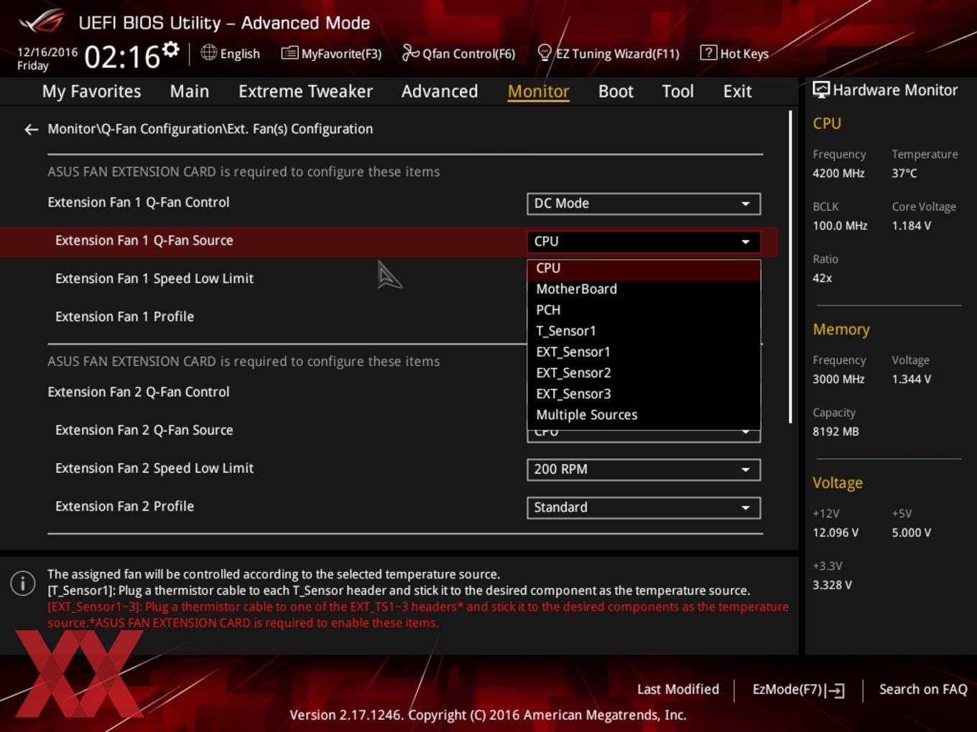
Task: Show the Hot Keys list
Action: point(735,53)
